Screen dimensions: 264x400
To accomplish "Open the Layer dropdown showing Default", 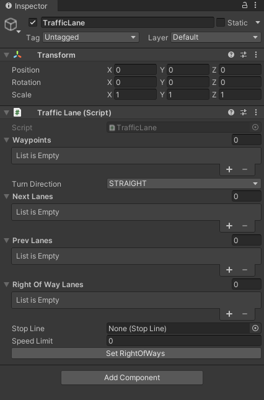I will [216, 37].
